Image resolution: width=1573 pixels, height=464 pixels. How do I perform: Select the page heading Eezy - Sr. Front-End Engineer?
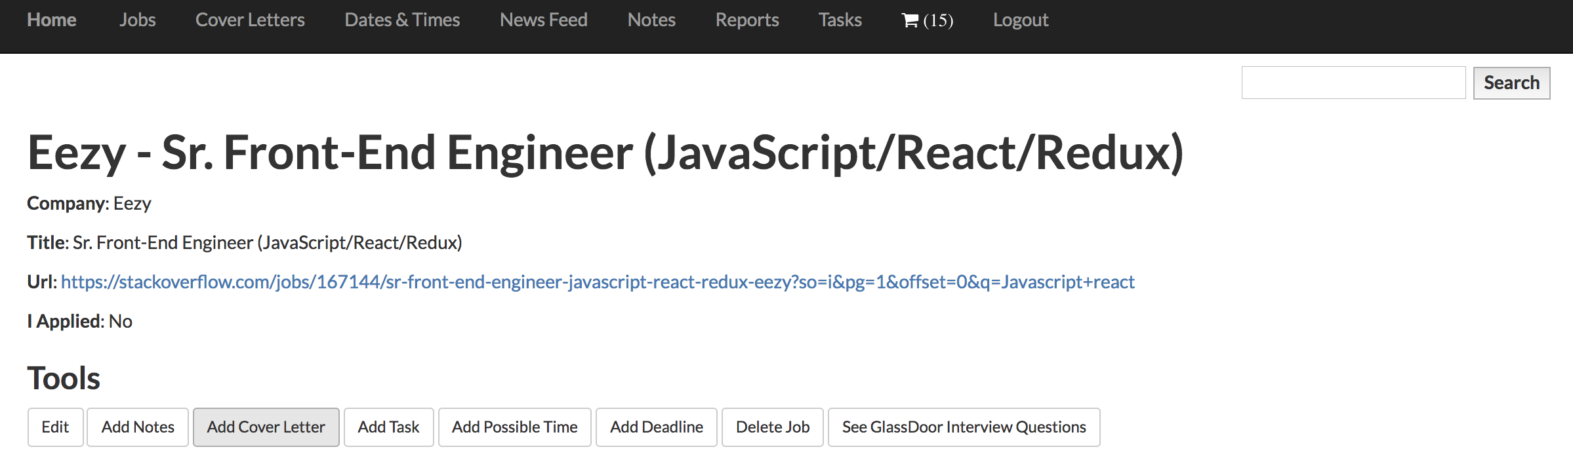(605, 153)
